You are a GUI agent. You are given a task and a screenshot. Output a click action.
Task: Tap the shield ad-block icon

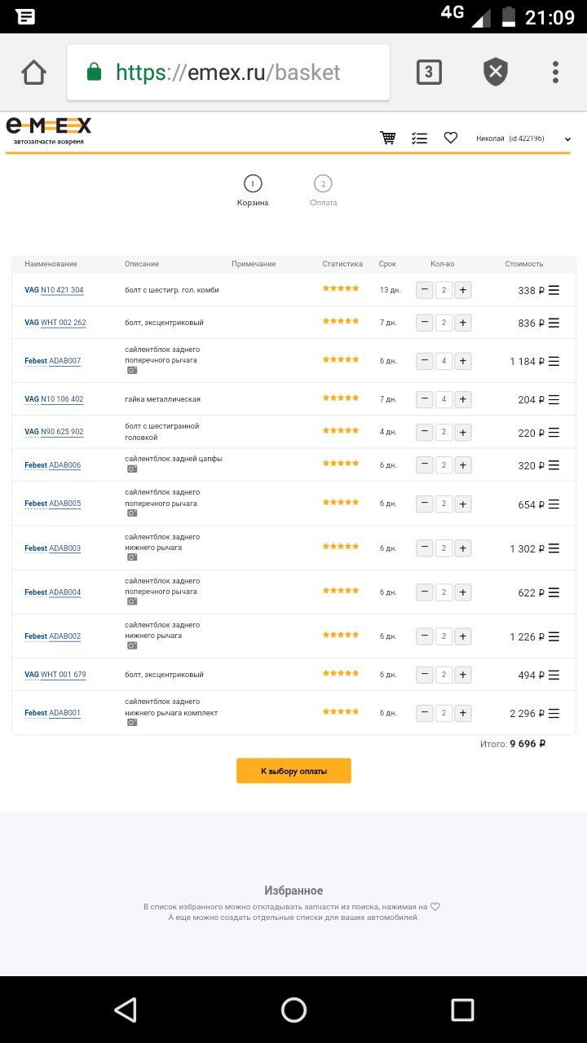[495, 73]
